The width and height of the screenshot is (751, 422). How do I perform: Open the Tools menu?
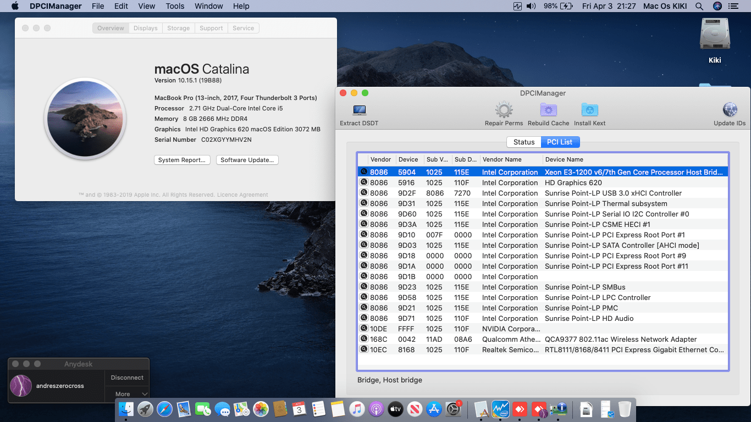(175, 6)
